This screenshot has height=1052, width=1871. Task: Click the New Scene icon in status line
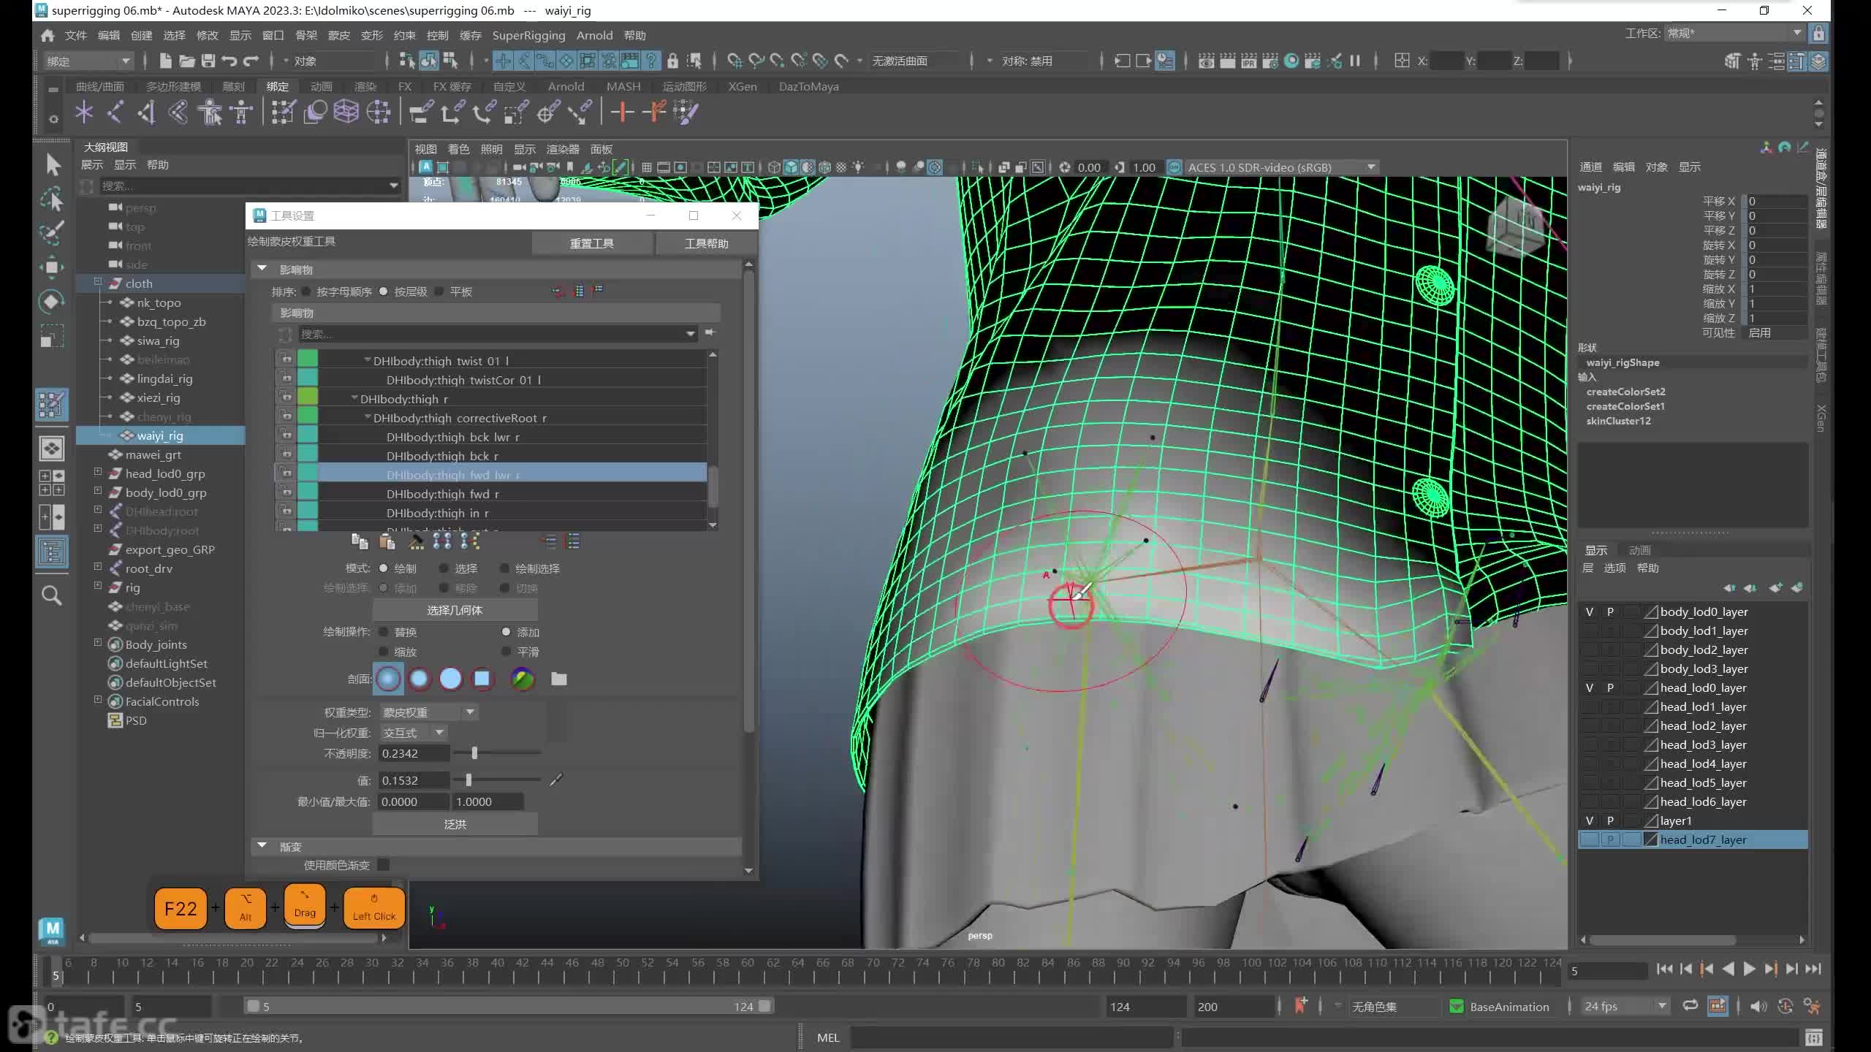tap(165, 61)
